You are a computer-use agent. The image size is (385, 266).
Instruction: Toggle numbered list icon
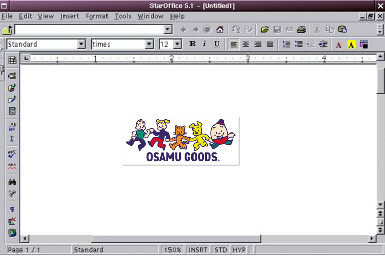coord(286,45)
